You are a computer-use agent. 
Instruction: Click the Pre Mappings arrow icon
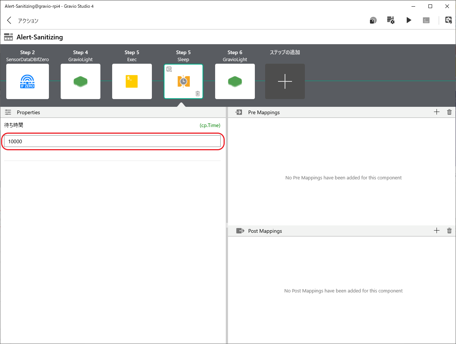(239, 112)
